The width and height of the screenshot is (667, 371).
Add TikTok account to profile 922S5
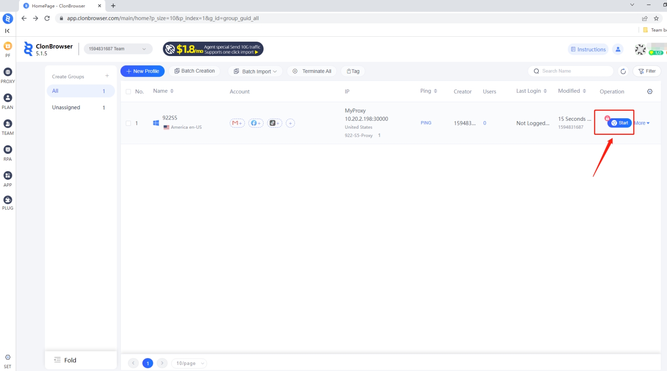coord(275,123)
